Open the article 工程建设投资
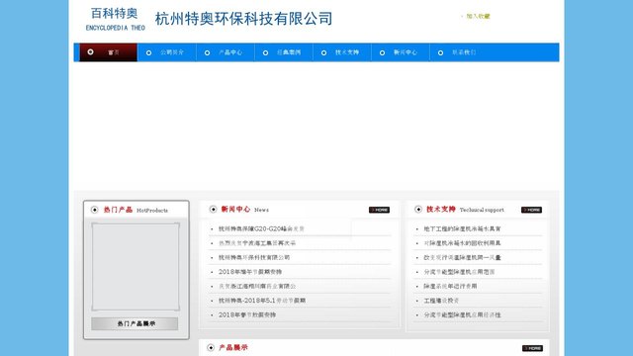The width and height of the screenshot is (633, 356). 441,301
